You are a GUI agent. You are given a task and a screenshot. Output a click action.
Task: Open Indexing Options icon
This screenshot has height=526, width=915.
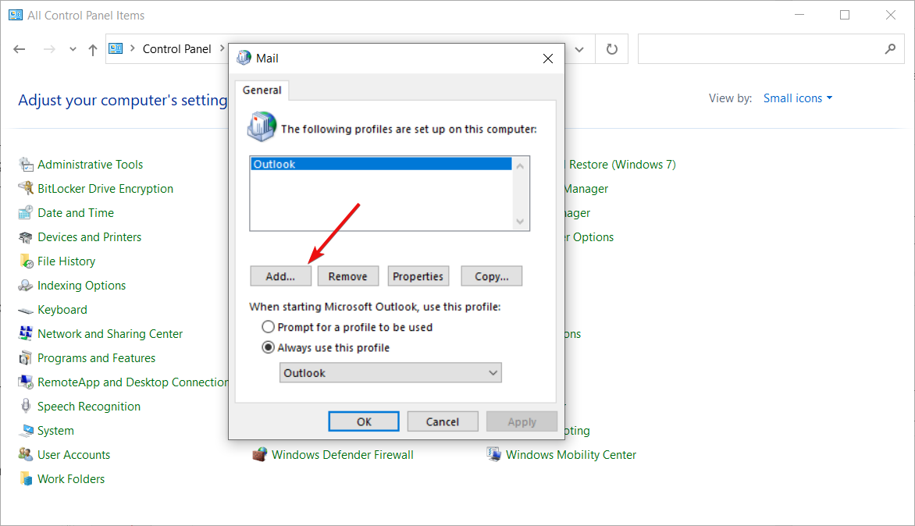(x=26, y=285)
